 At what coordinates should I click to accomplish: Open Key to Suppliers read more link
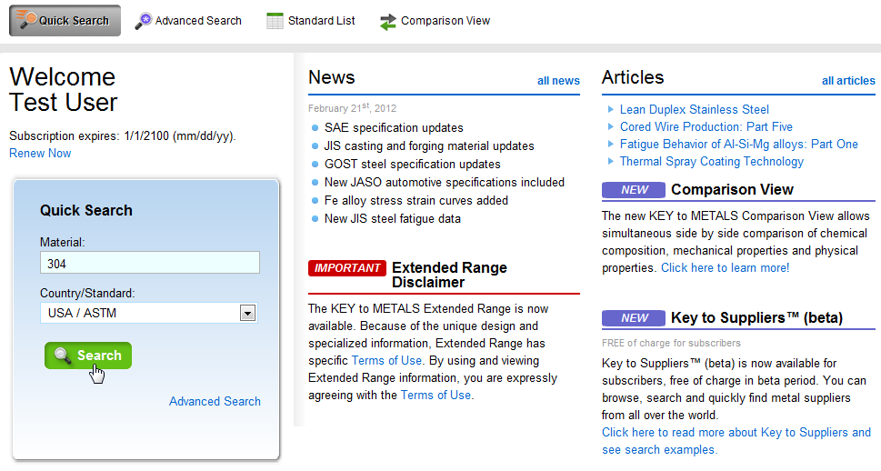pyautogui.click(x=736, y=441)
